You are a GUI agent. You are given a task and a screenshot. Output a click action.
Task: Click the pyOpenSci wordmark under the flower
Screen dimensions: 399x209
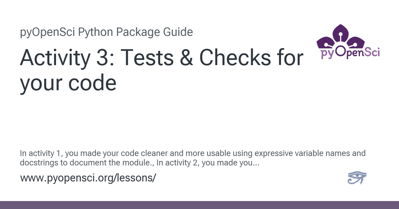pos(350,52)
